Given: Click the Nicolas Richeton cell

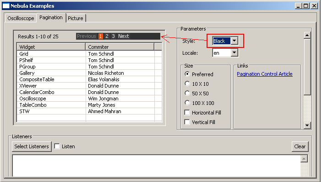Looking at the screenshot, I should [120, 73].
